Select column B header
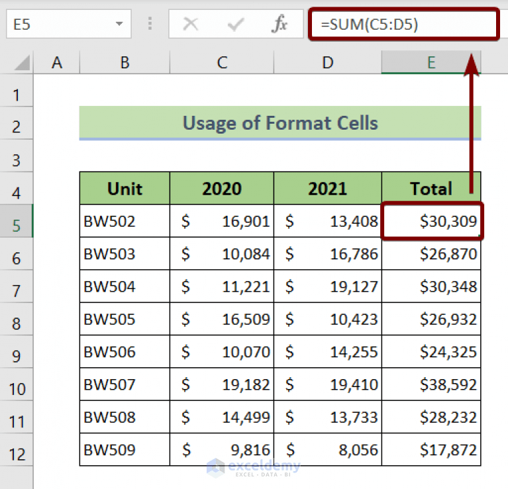The image size is (508, 489). click(x=125, y=62)
